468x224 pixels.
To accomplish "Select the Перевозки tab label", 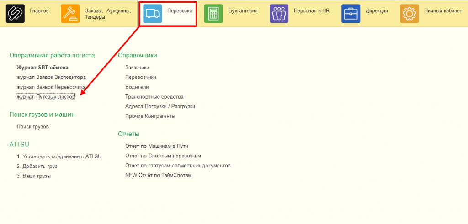I will [x=179, y=11].
